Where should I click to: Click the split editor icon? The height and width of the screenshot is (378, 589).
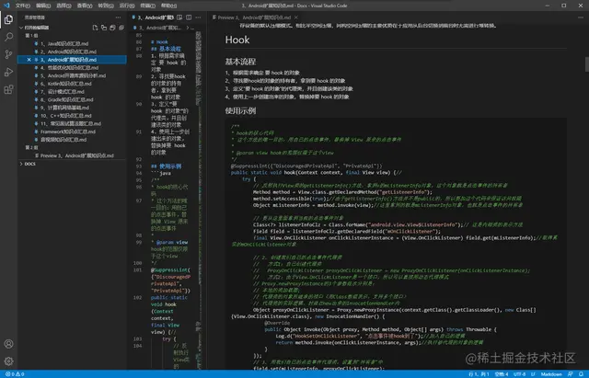coord(189,17)
